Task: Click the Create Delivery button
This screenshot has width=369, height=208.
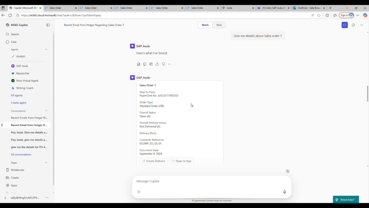Action: pyautogui.click(x=153, y=161)
